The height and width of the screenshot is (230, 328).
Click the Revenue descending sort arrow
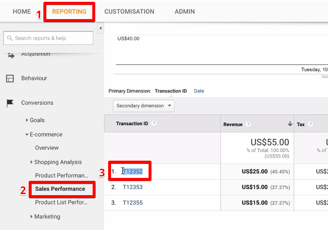(x=290, y=124)
